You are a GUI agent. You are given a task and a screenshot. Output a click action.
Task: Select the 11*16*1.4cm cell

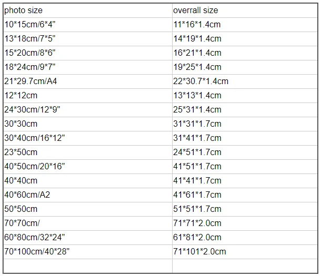[x=197, y=25]
